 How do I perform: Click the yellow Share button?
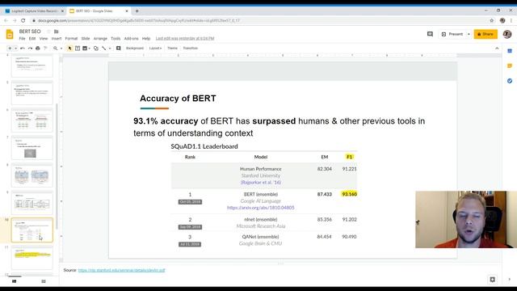pyautogui.click(x=485, y=34)
